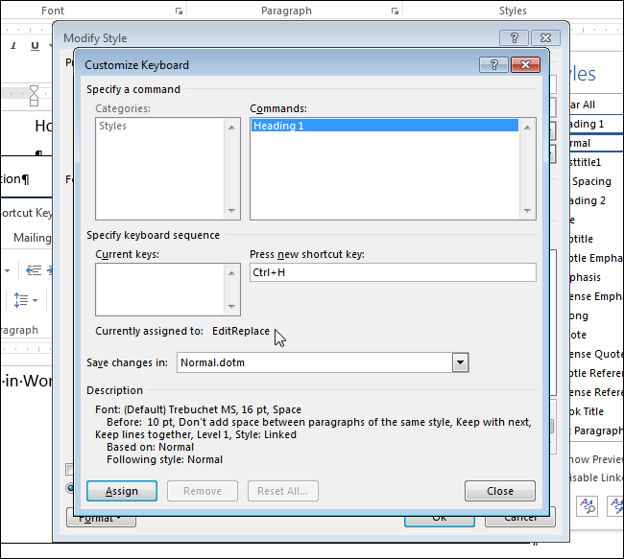Click Customize Keyboard help question mark button

click(493, 65)
